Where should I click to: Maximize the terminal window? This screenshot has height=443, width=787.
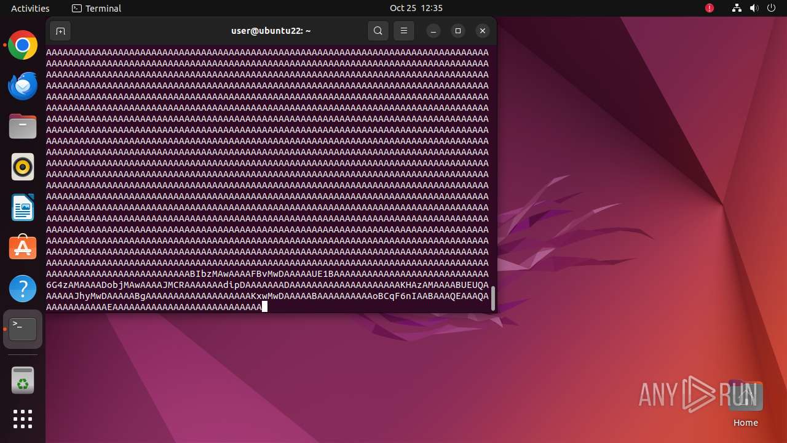pyautogui.click(x=458, y=31)
